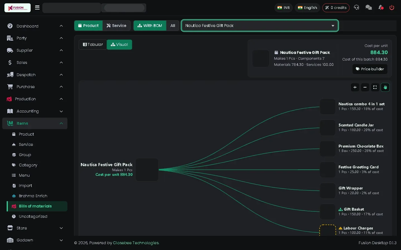Click the Price builder button
The width and height of the screenshot is (401, 250).
[370, 69]
